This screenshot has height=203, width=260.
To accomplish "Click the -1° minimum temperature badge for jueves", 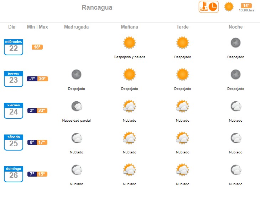I will pyautogui.click(x=32, y=79).
